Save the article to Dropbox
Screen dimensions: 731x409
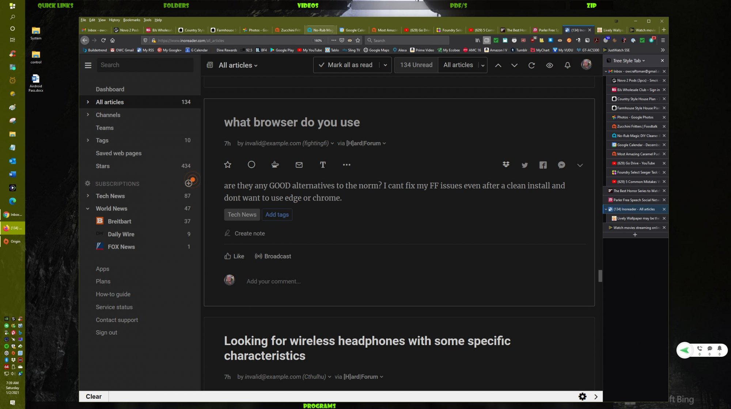(x=506, y=165)
